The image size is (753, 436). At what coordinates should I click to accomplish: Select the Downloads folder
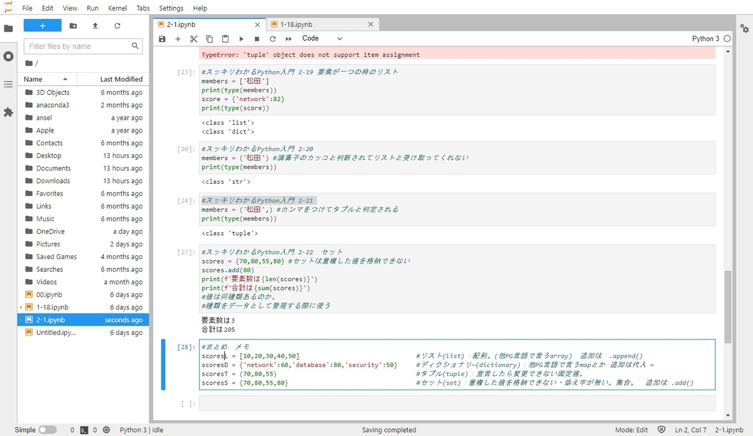[x=83, y=181]
